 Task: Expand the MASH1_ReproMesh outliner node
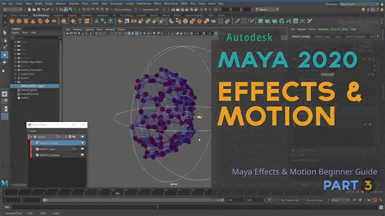[x=15, y=62]
